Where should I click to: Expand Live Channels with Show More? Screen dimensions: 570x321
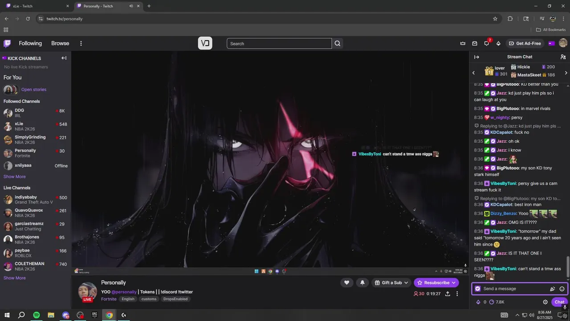tap(15, 278)
